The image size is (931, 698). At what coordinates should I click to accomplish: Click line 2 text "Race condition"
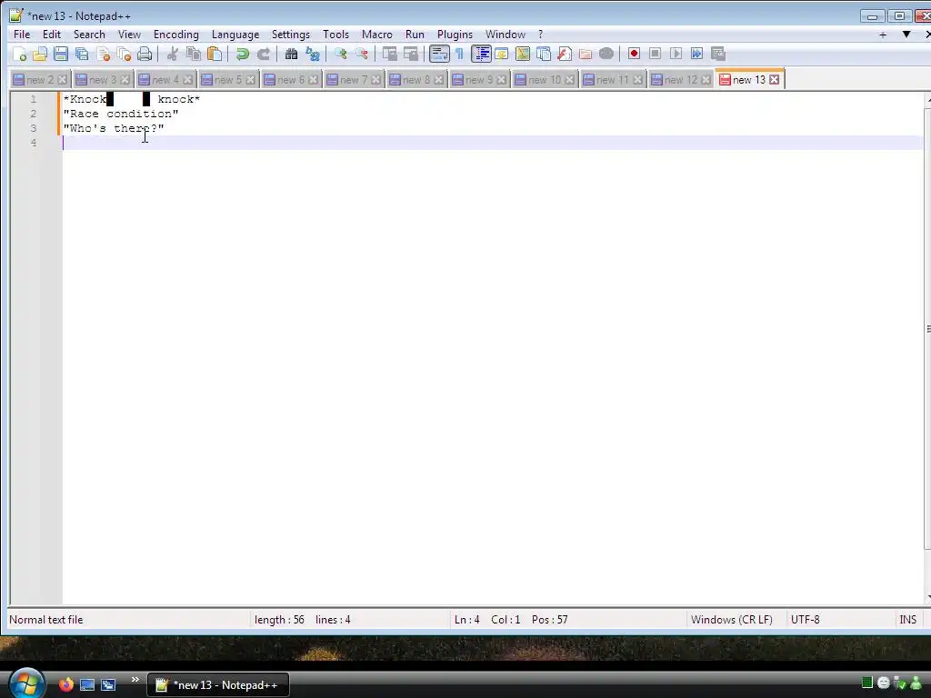[x=121, y=114]
